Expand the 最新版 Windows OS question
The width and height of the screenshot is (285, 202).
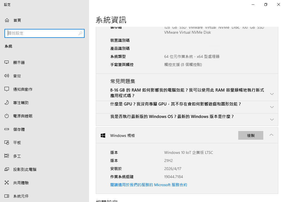(x=272, y=120)
